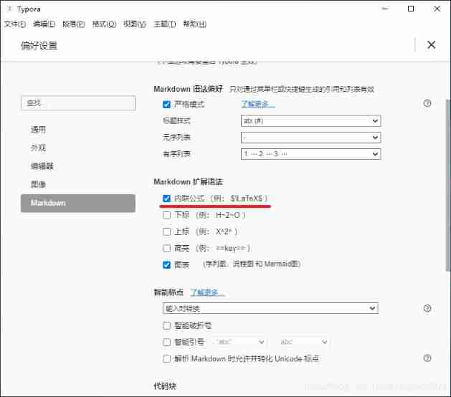This screenshot has height=397, width=451.
Task: Expand the 输入时转换 smart punctuation dropdown
Action: coord(270,308)
